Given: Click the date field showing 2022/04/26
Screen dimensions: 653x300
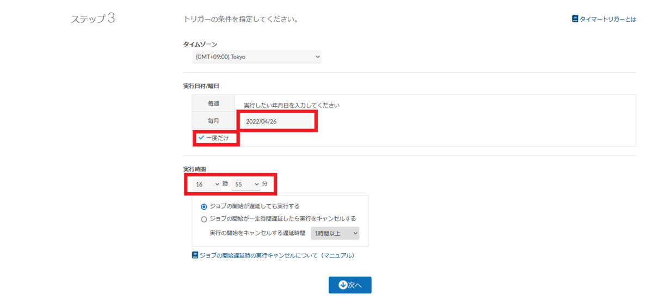Looking at the screenshot, I should [x=277, y=121].
